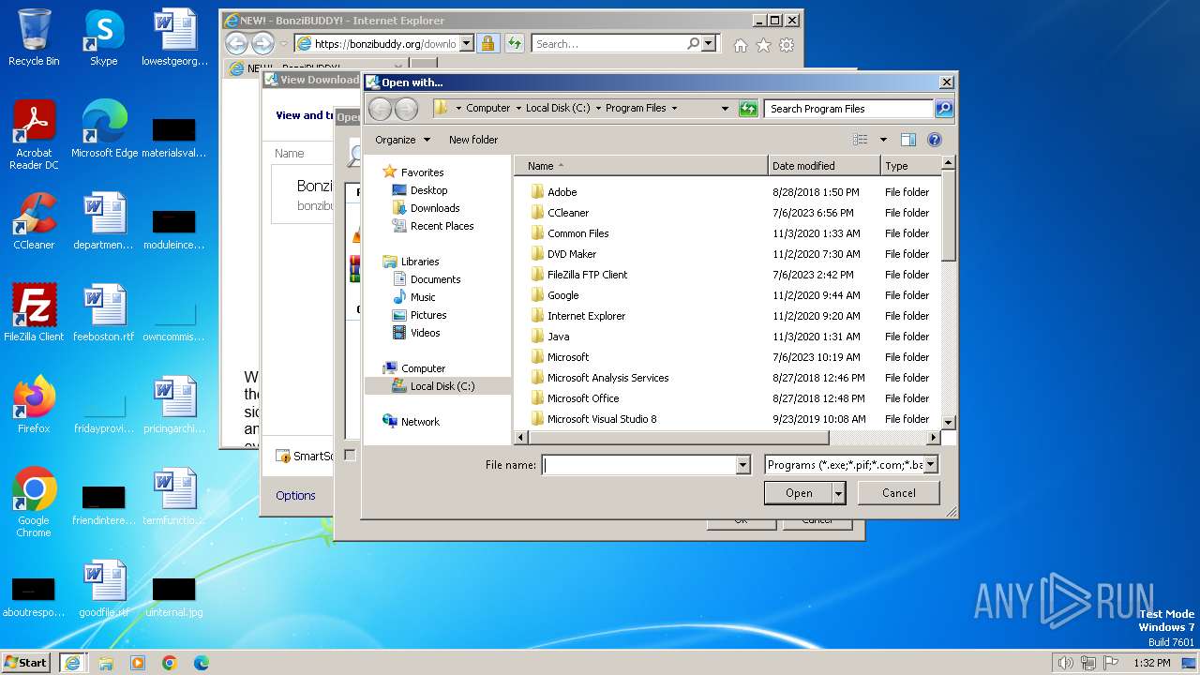Viewport: 1200px width, 675px height.
Task: Select Documents library in navigation pane
Action: point(435,279)
